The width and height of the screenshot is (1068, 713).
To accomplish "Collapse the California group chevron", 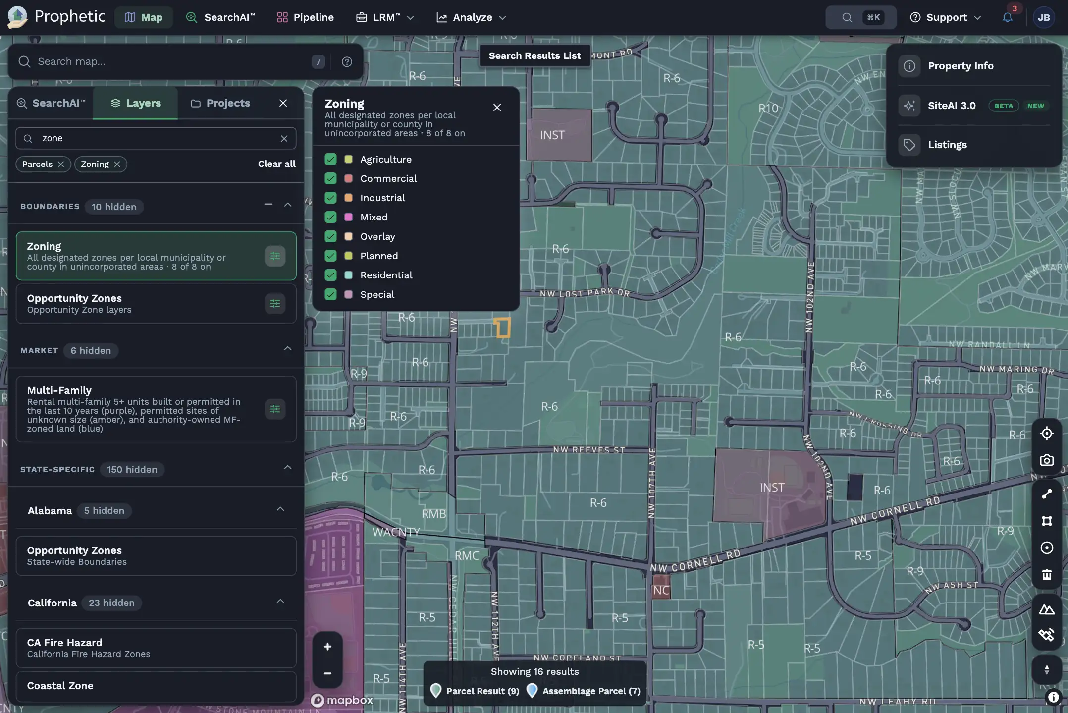I will [x=280, y=602].
